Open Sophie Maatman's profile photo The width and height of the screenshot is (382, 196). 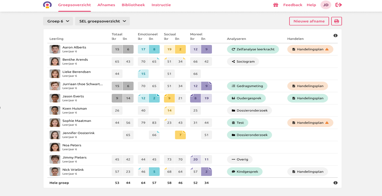[55, 122]
